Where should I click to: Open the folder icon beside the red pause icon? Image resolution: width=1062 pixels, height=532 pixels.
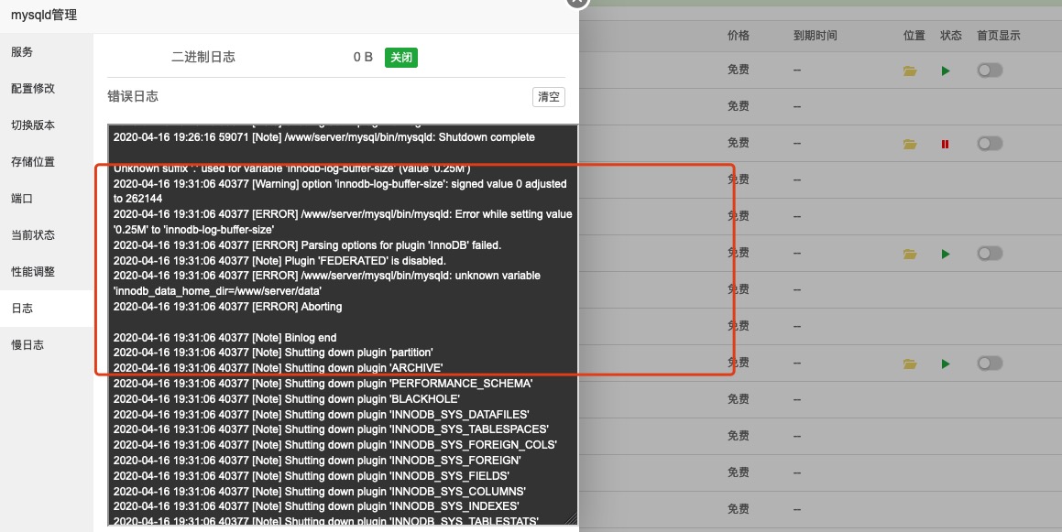pyautogui.click(x=910, y=144)
